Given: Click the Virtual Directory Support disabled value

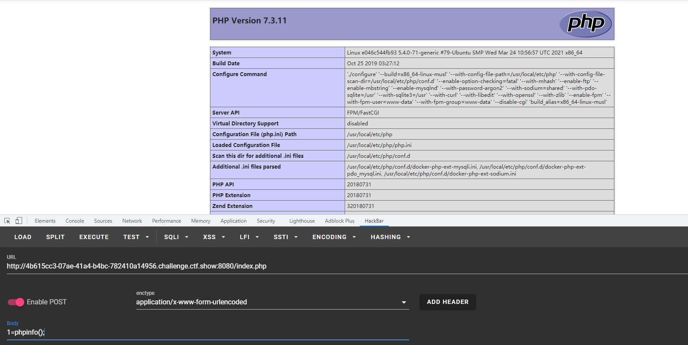Looking at the screenshot, I should pos(358,123).
